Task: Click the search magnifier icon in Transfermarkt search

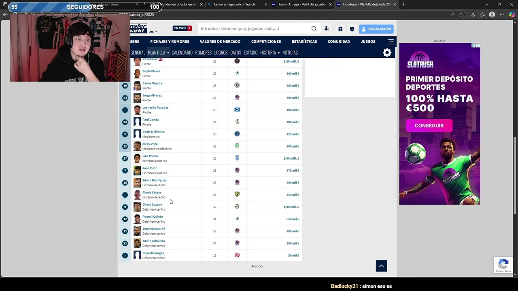Action: click(314, 29)
